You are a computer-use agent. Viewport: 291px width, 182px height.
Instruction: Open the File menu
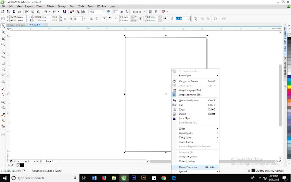(x=4, y=6)
